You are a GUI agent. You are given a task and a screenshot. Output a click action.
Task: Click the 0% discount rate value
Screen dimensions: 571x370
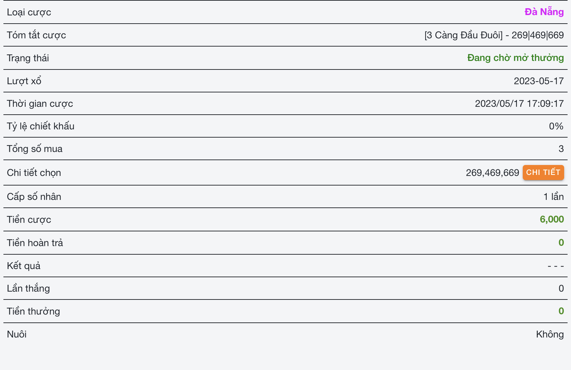click(556, 126)
